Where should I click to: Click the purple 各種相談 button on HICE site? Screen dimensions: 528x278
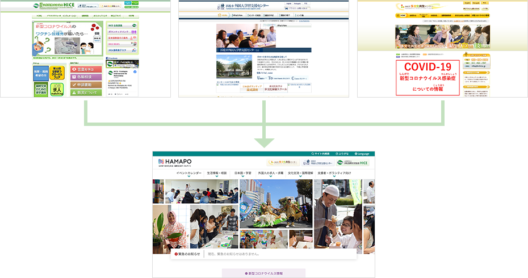(x=86, y=77)
